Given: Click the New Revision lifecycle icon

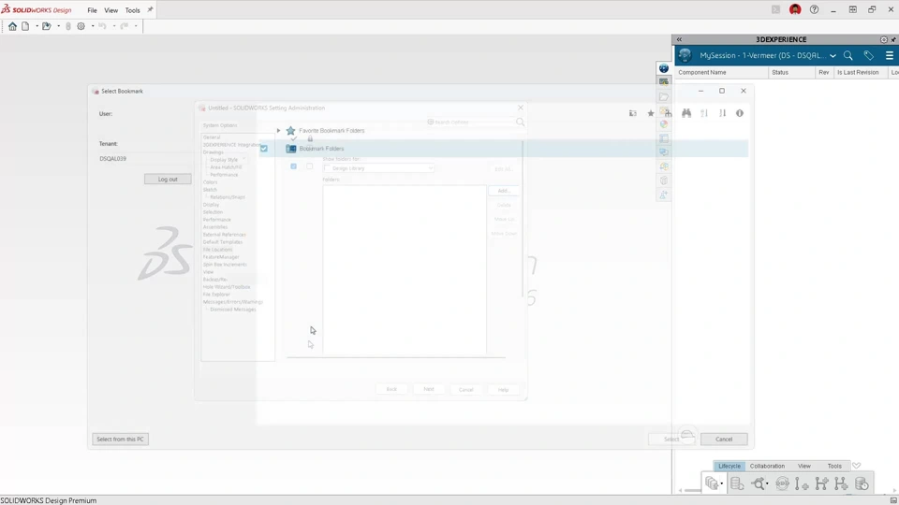Looking at the screenshot, I should (802, 483).
